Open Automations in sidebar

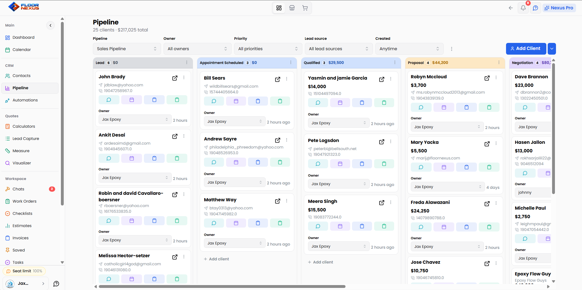point(30,100)
